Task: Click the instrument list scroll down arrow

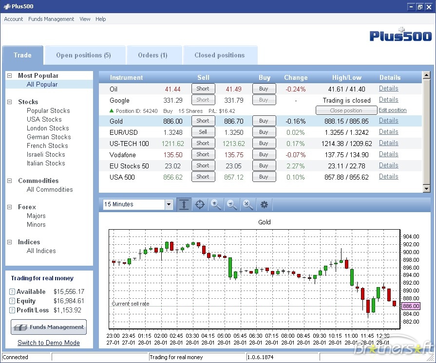Action: [426, 189]
